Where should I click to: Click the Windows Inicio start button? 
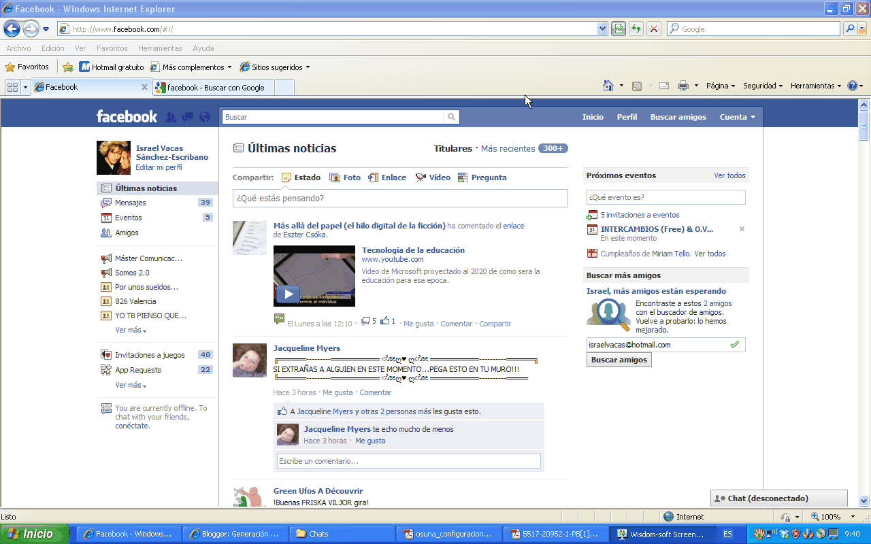[x=35, y=534]
